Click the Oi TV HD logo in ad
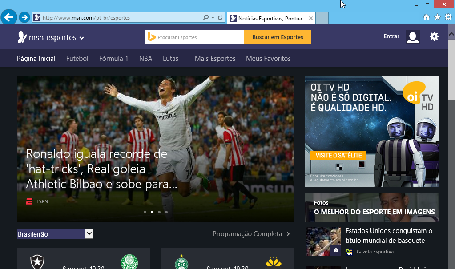Viewport: 455px width, 269px height. pos(418,96)
